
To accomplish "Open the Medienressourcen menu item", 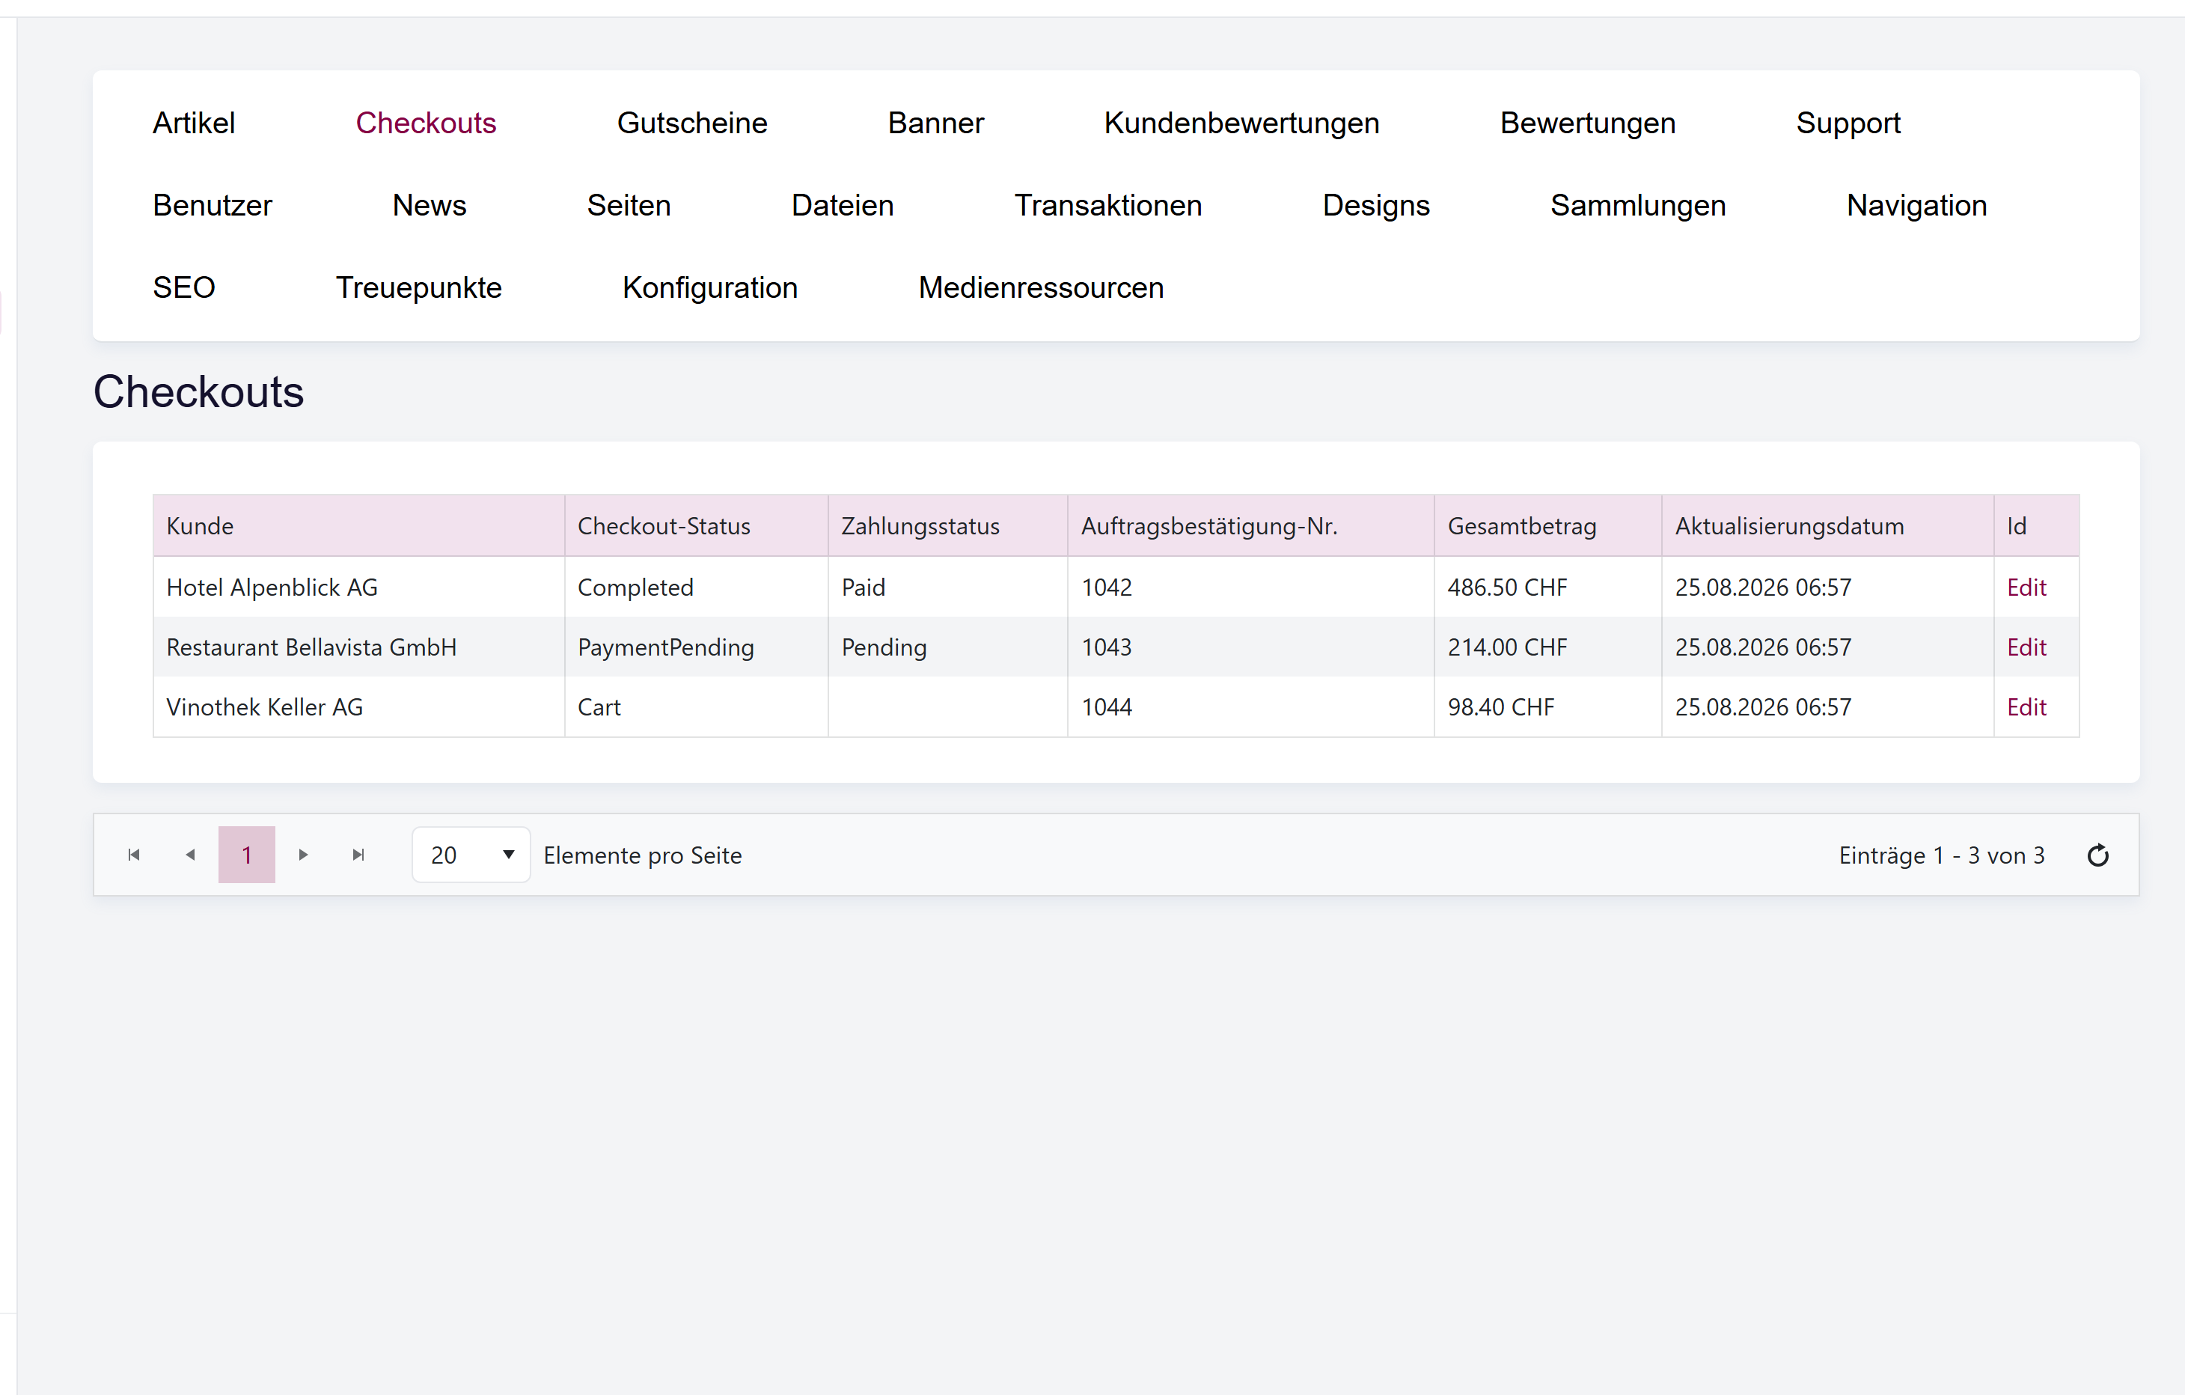I will [1041, 287].
